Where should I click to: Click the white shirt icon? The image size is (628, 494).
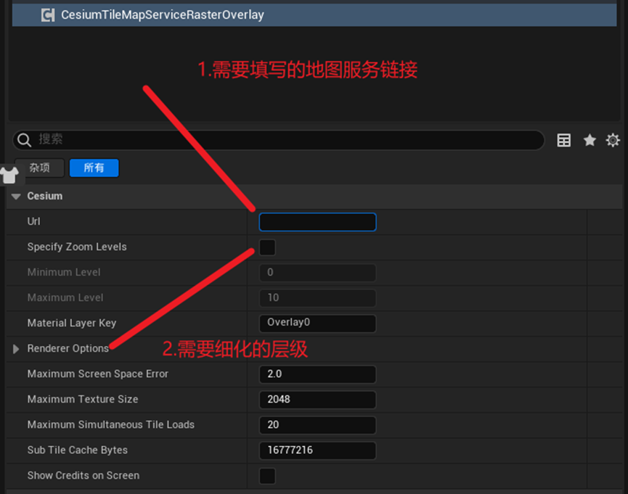tap(9, 175)
